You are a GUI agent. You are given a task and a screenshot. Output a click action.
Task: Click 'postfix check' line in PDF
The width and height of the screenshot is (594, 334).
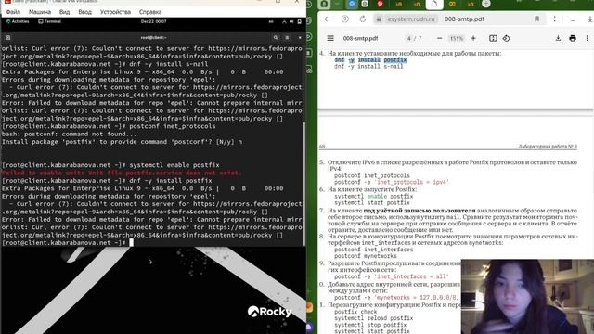pyautogui.click(x=355, y=312)
